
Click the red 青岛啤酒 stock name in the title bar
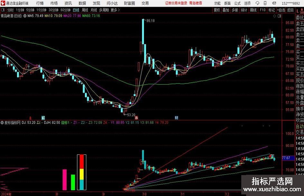point(196,3)
